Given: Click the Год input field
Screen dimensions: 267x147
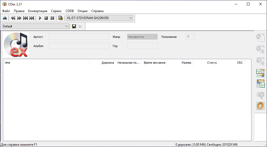Looking at the screenshot, I should coord(142,46).
